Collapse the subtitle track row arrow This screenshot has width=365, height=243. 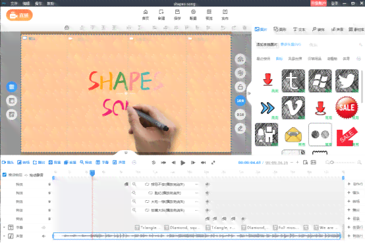(x=4, y=227)
